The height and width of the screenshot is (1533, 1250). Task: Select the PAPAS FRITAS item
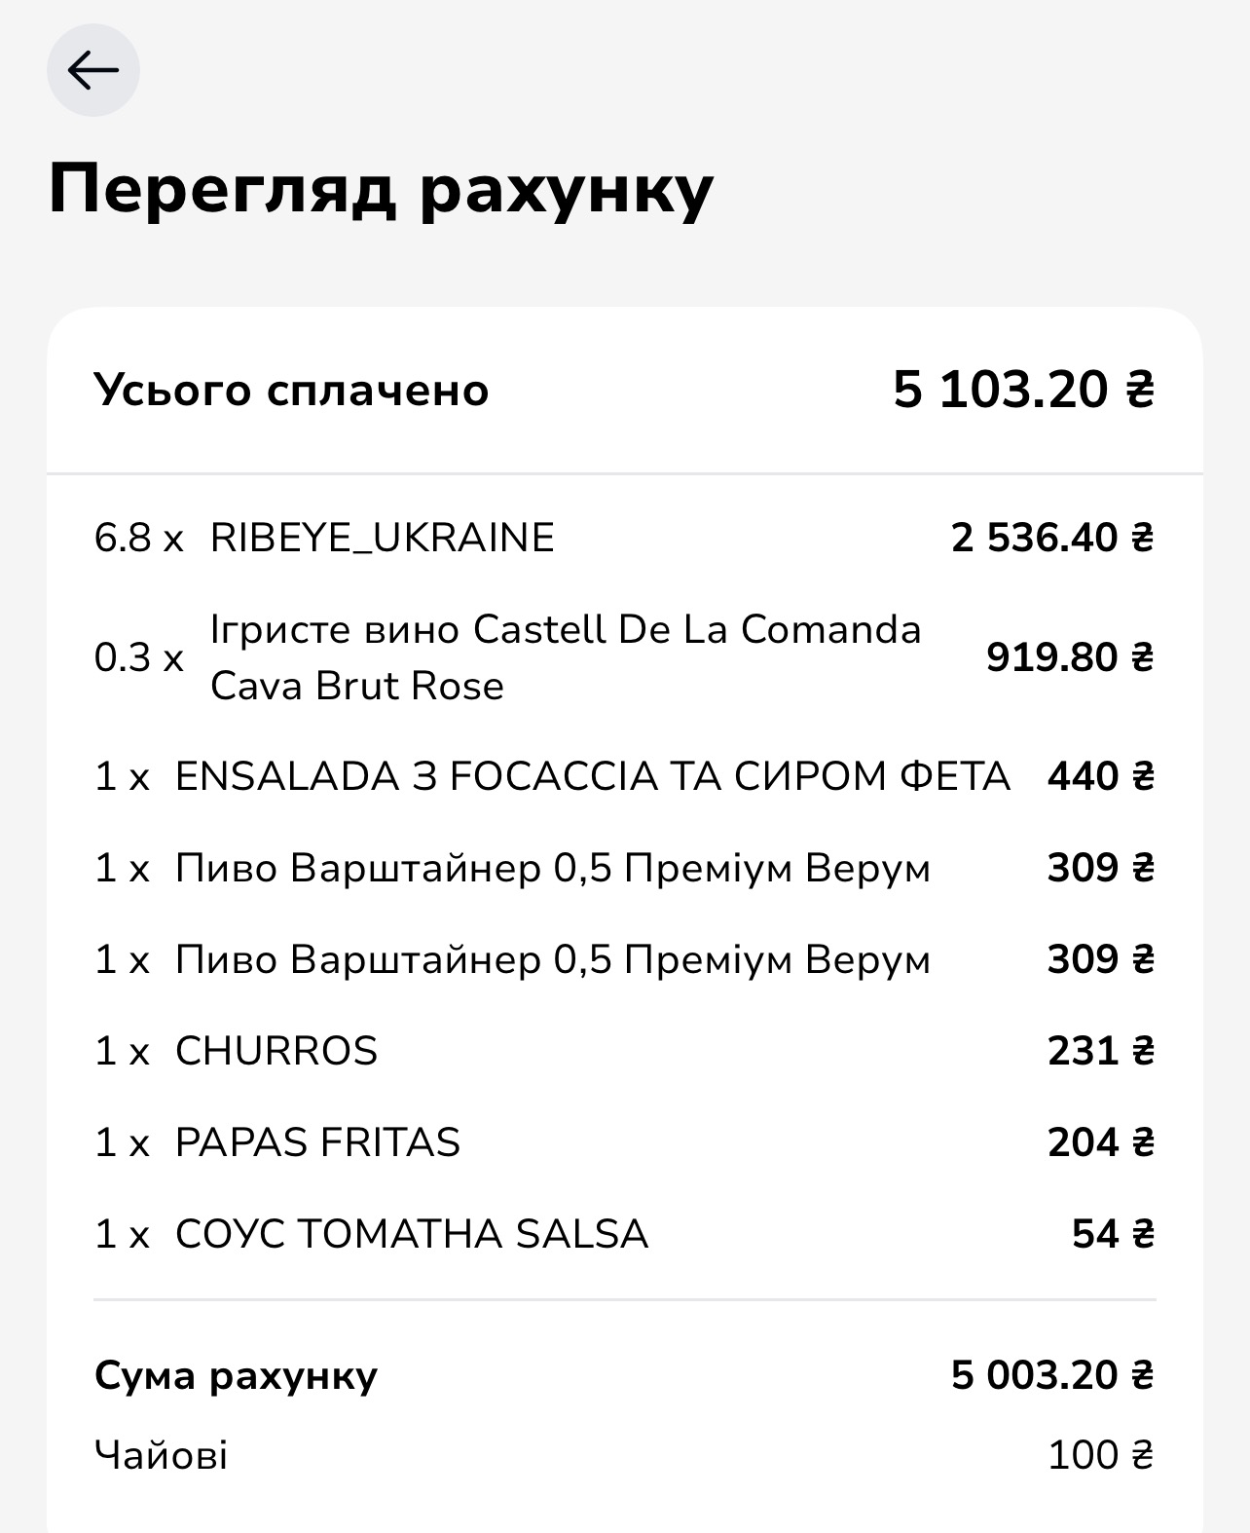click(624, 1142)
